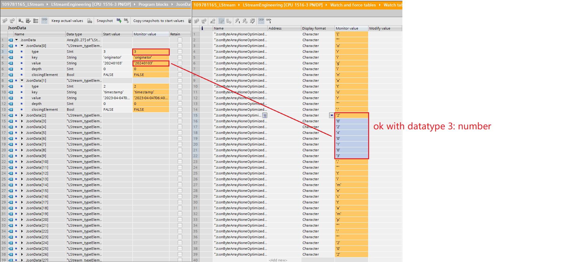
Task: Select Watch and force tables breadcrumb
Action: point(353,5)
